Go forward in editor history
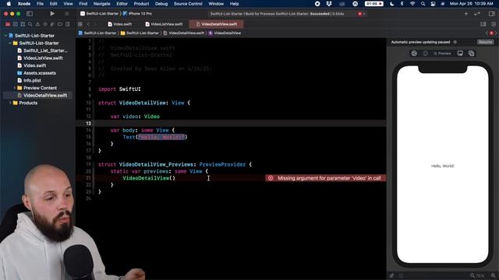Image resolution: width=499 pixels, height=280 pixels. pyautogui.click(x=95, y=24)
